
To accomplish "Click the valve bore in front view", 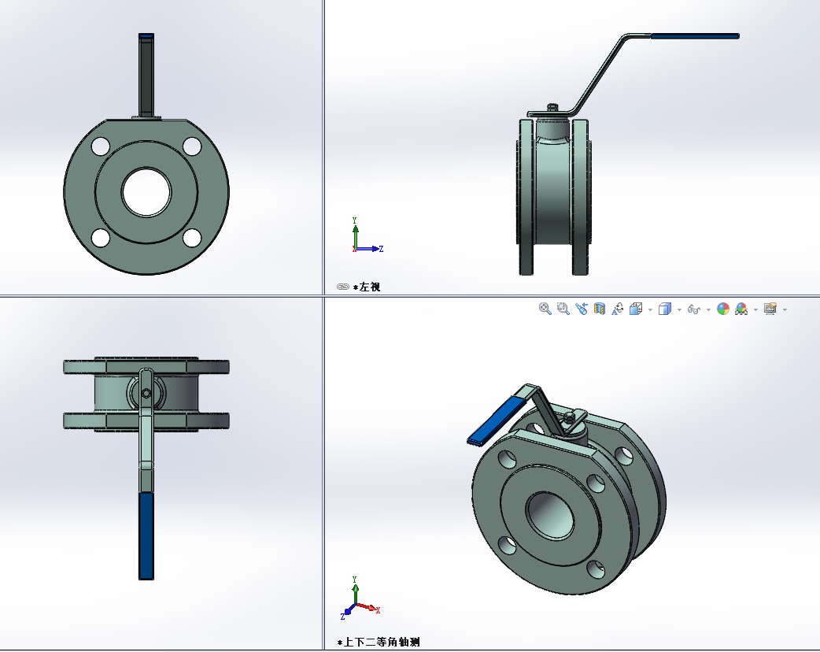I will coord(146,192).
